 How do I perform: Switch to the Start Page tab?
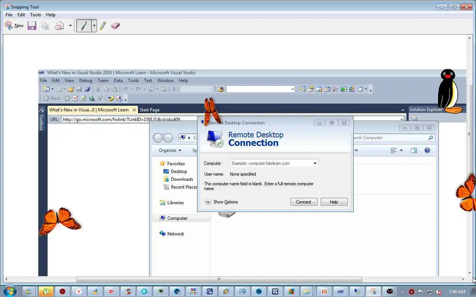[x=149, y=110]
